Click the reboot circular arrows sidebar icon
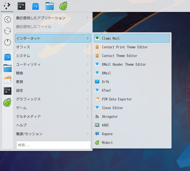190x171 pixels. pos(8,31)
